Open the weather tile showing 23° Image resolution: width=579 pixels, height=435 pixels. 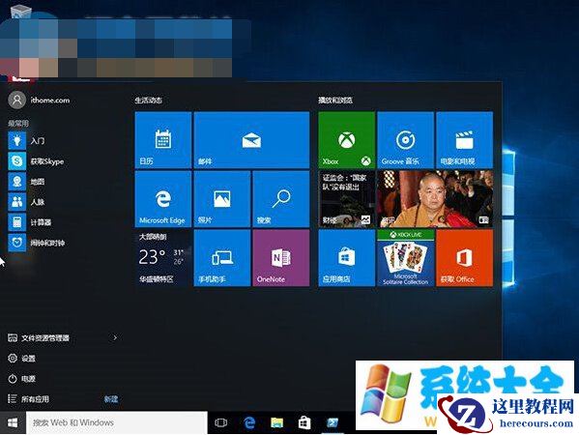click(x=163, y=258)
